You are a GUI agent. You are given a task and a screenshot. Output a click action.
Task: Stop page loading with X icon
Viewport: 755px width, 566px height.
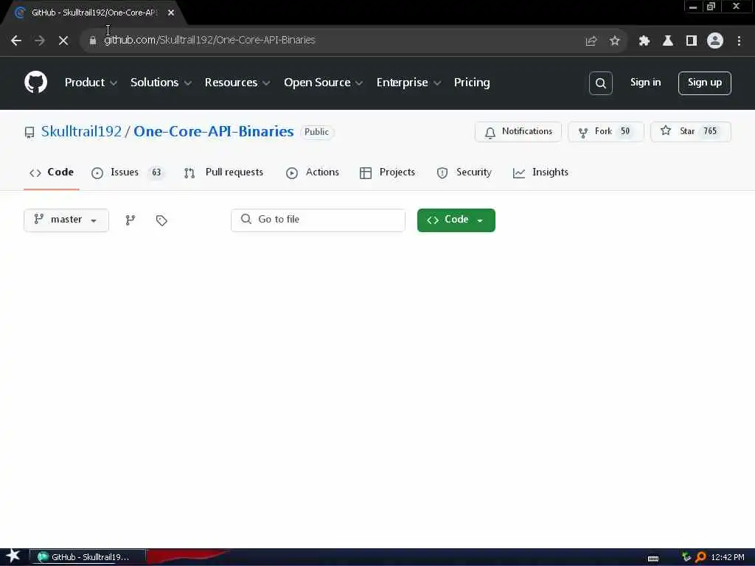[x=63, y=41]
